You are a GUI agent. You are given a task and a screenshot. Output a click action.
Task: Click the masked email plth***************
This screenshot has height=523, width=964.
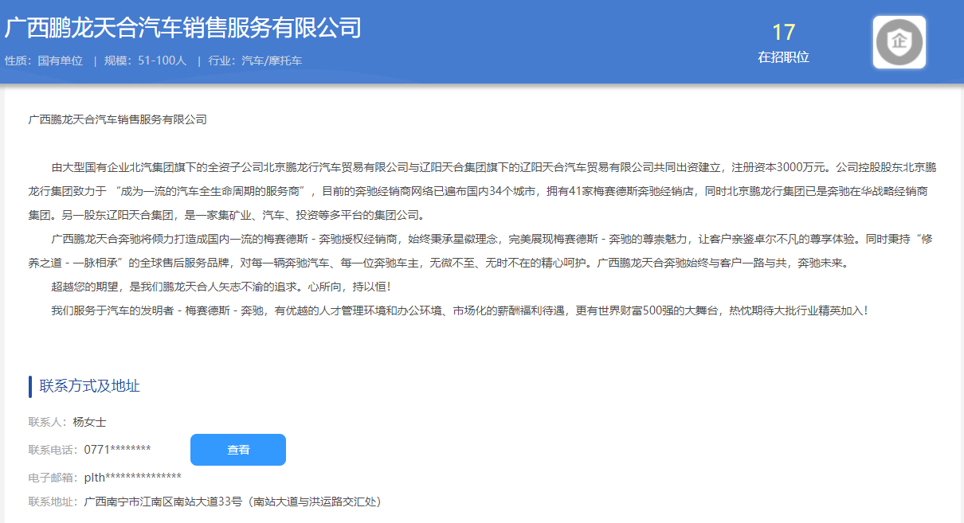(x=133, y=478)
